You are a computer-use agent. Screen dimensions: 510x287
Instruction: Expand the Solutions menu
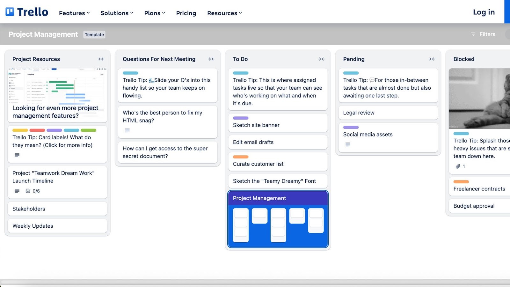point(117,13)
